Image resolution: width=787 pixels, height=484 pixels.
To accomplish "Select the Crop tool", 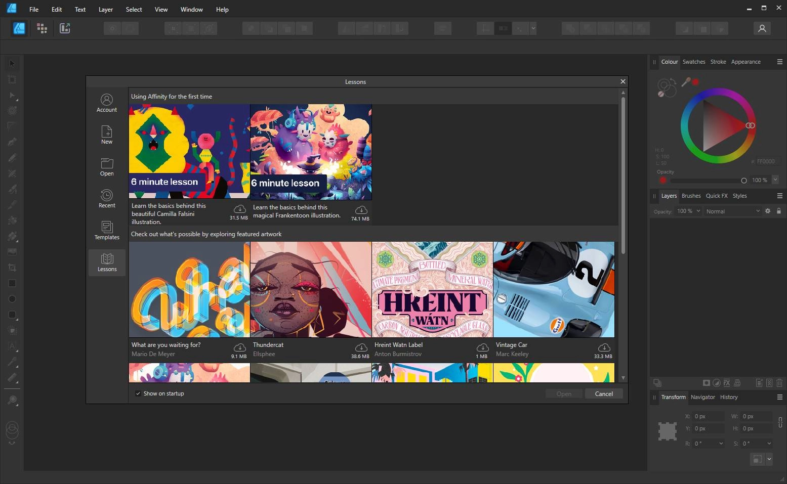I will (12, 268).
